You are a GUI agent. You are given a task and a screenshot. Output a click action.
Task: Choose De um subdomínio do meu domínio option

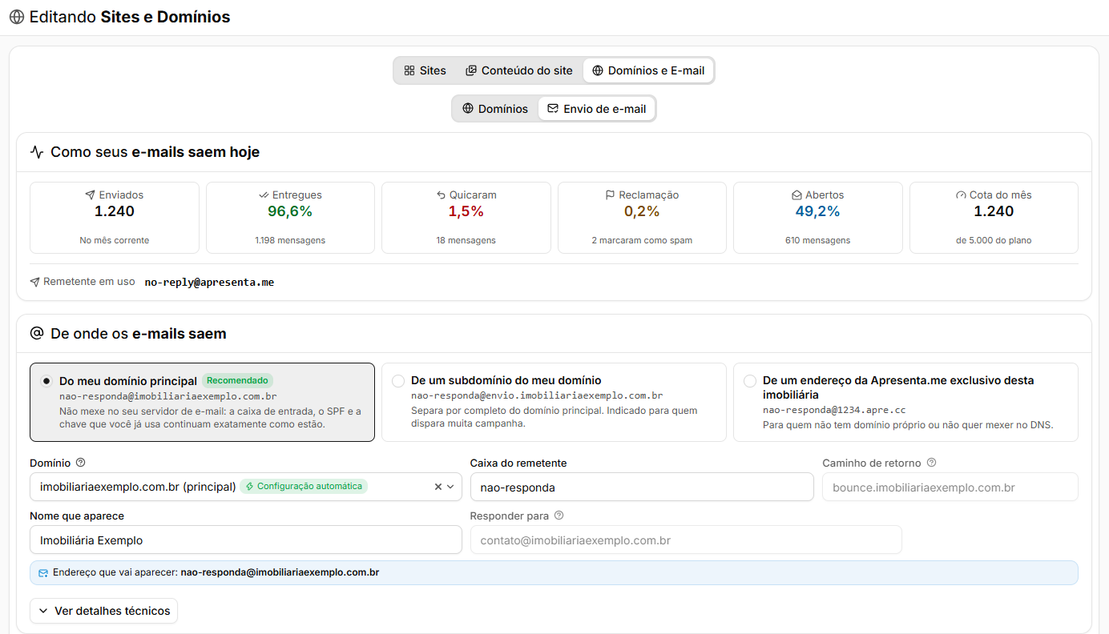398,381
